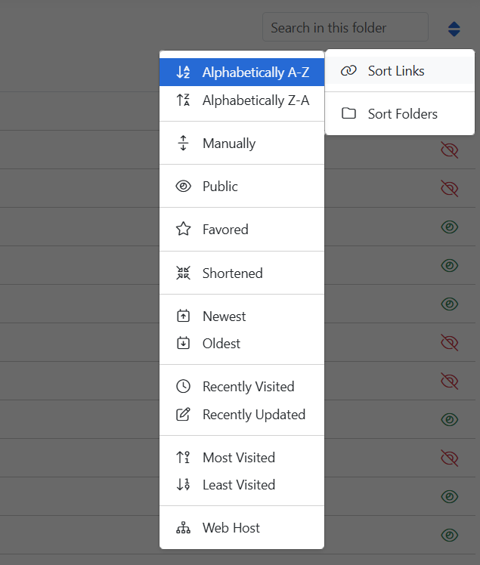Screen dimensions: 480x565
Task: Select Manually sort option
Action: 242,143
